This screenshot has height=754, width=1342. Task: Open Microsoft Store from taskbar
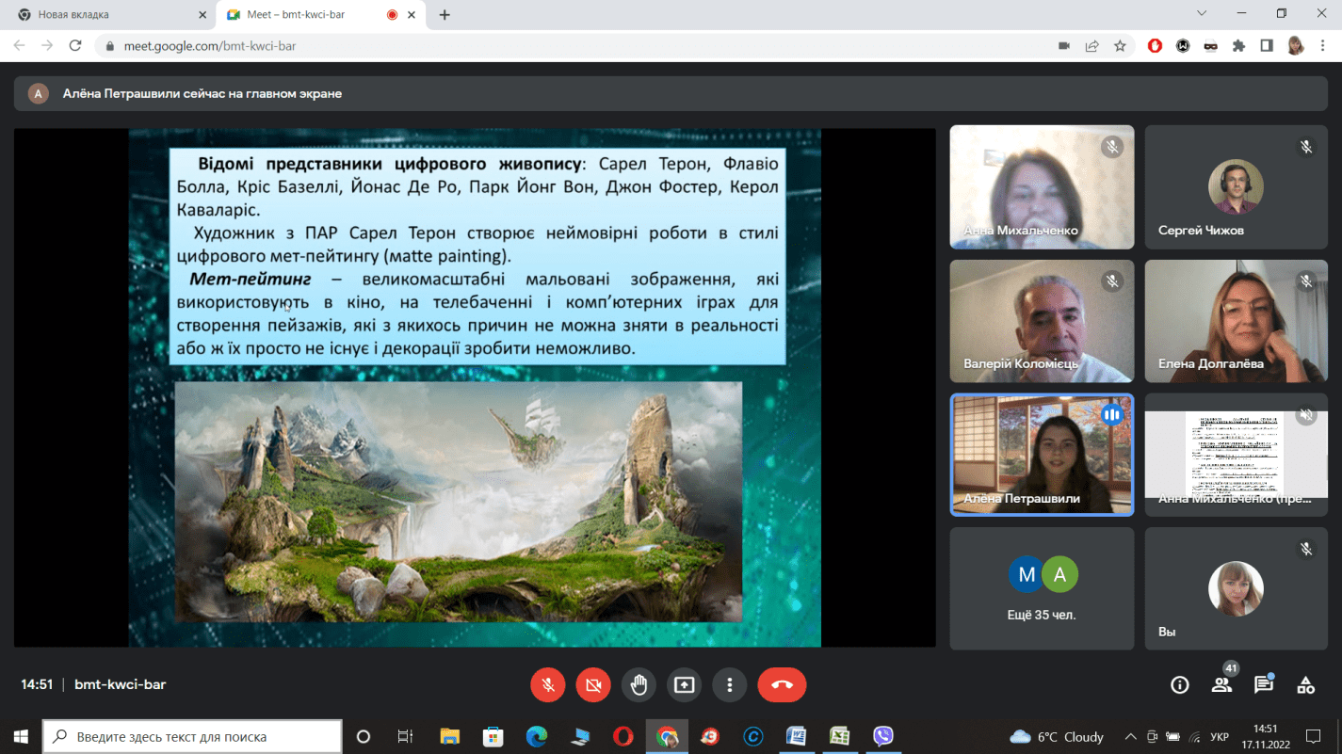(x=493, y=736)
